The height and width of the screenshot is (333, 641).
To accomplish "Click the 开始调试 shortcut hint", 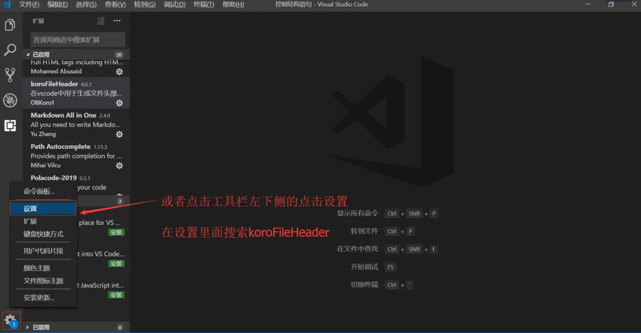I will [x=373, y=267].
